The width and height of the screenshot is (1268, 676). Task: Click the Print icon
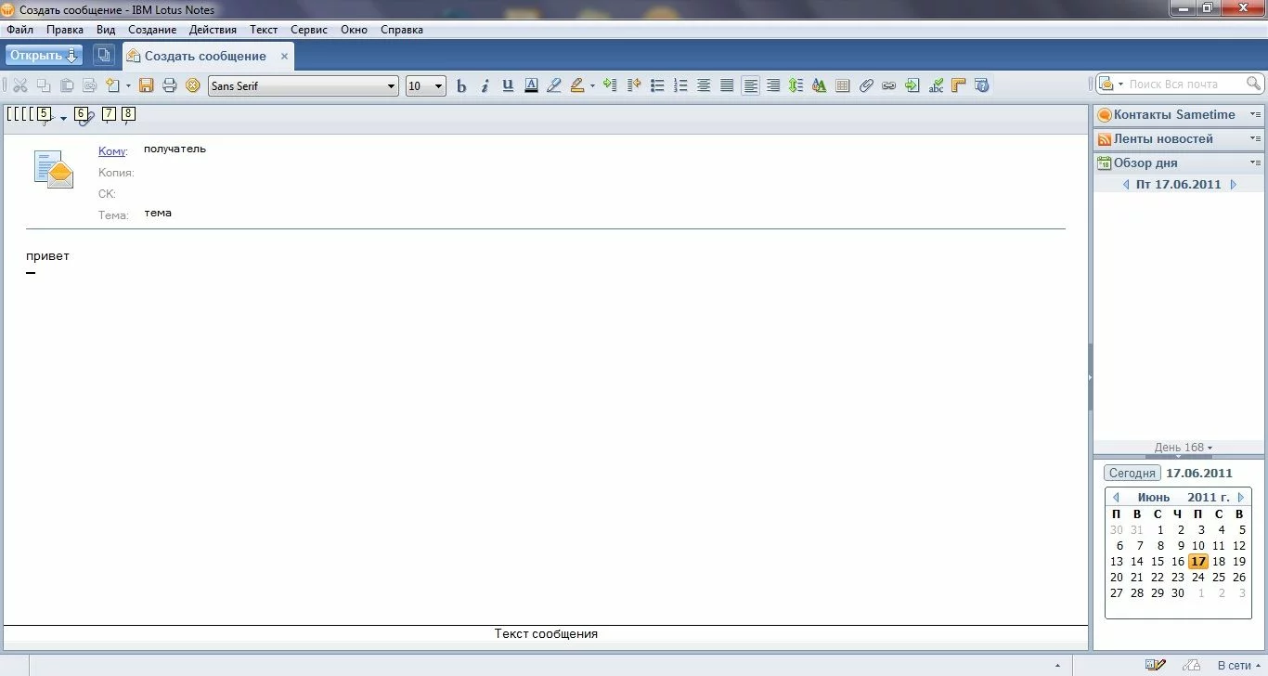169,85
